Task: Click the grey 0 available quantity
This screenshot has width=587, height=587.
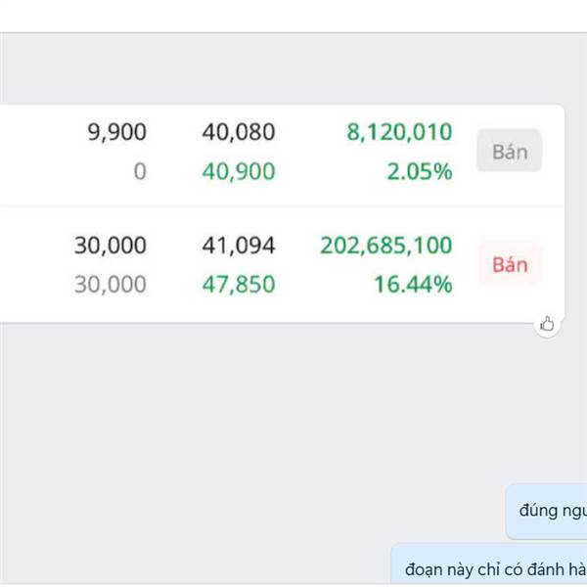Action: click(x=140, y=171)
